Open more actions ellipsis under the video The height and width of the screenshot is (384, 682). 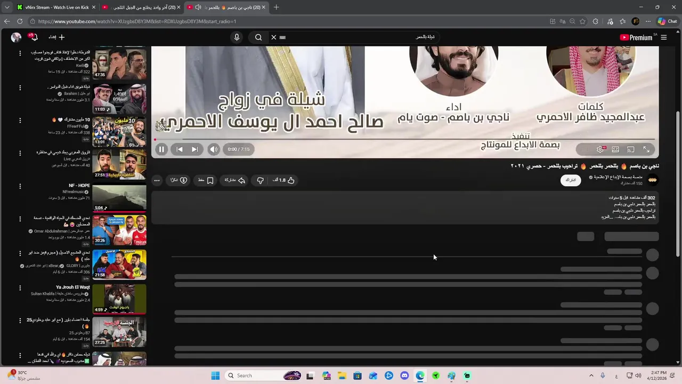pyautogui.click(x=157, y=180)
